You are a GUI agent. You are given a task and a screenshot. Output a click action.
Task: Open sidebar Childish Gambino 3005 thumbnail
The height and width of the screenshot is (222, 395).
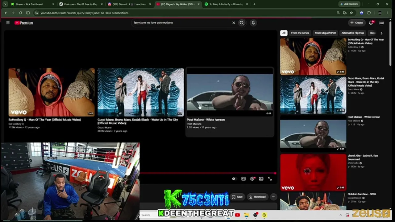point(313,201)
